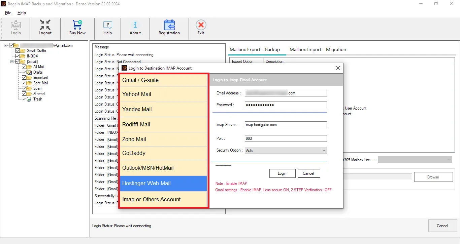Select Rediff! Mail provider
The image size is (460, 244).
point(163,124)
